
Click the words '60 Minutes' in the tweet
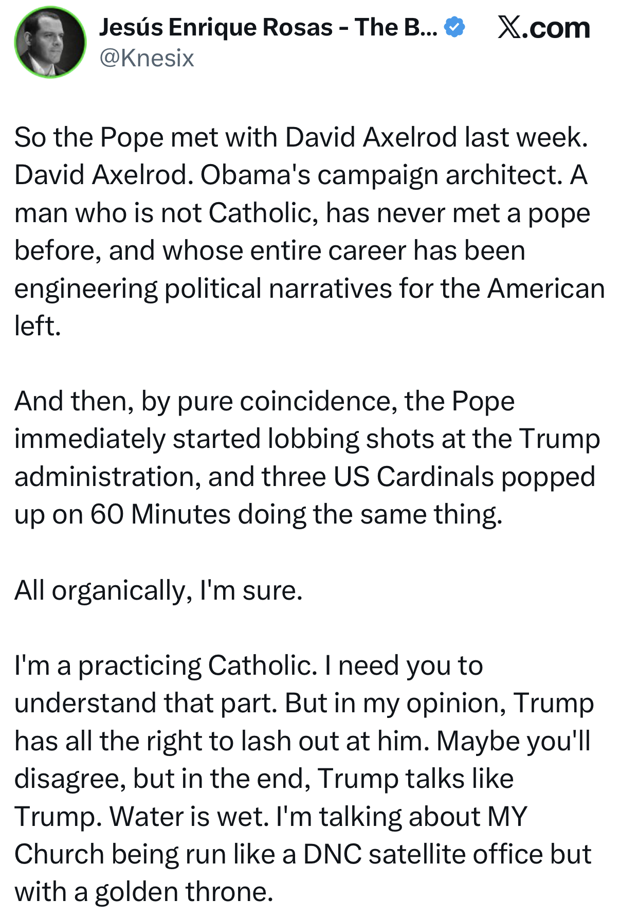pos(160,514)
